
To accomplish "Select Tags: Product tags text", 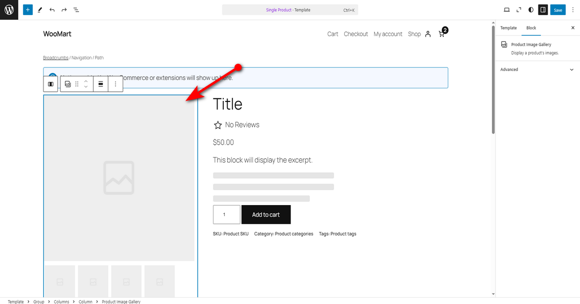I will pos(337,234).
